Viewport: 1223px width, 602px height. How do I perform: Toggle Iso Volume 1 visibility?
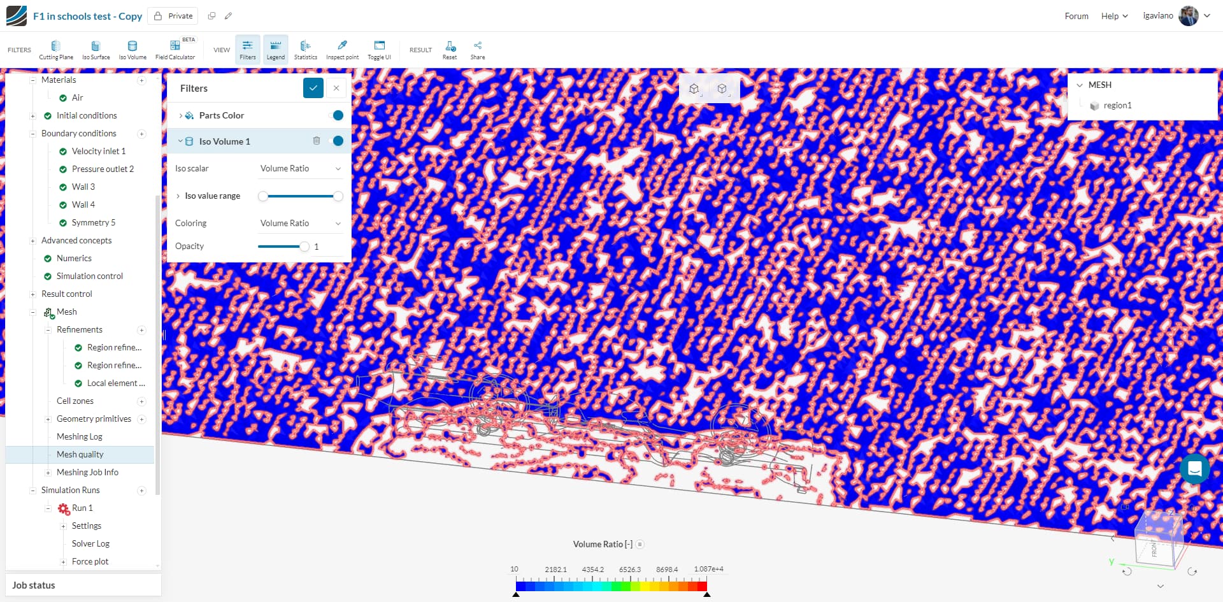pos(338,141)
